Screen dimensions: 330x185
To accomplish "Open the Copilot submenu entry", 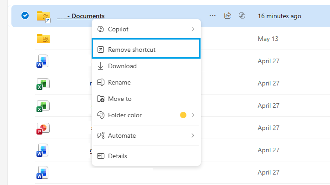I will [146, 29].
